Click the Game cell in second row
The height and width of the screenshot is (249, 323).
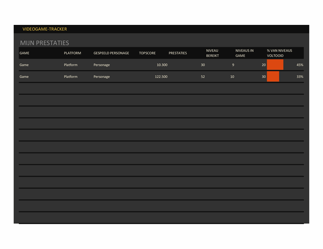(x=24, y=77)
